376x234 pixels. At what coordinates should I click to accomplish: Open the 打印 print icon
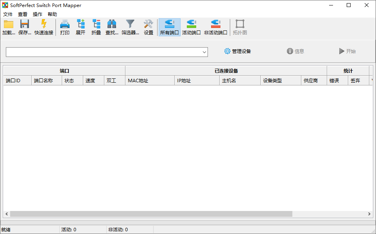pos(64,27)
